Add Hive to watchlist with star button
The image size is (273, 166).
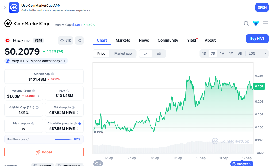coord(66,41)
